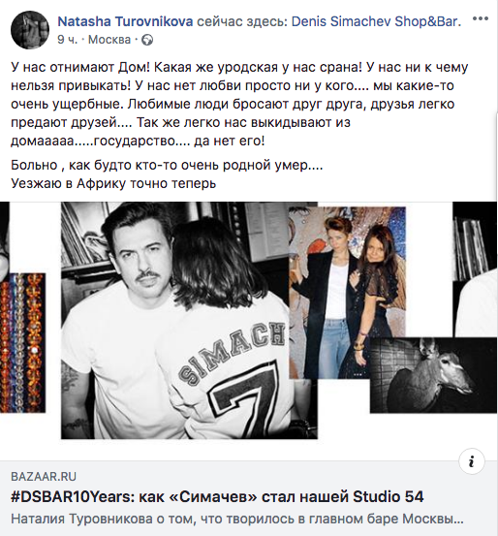
Task: Click the link info 'i' icon
Action: [x=471, y=461]
